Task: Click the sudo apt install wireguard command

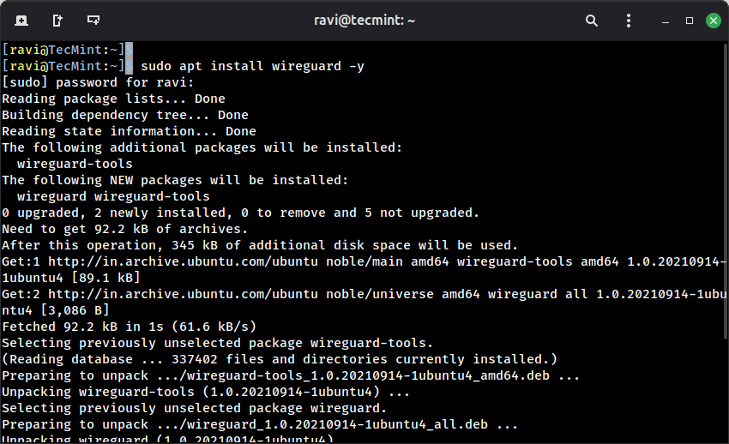Action: [252, 66]
